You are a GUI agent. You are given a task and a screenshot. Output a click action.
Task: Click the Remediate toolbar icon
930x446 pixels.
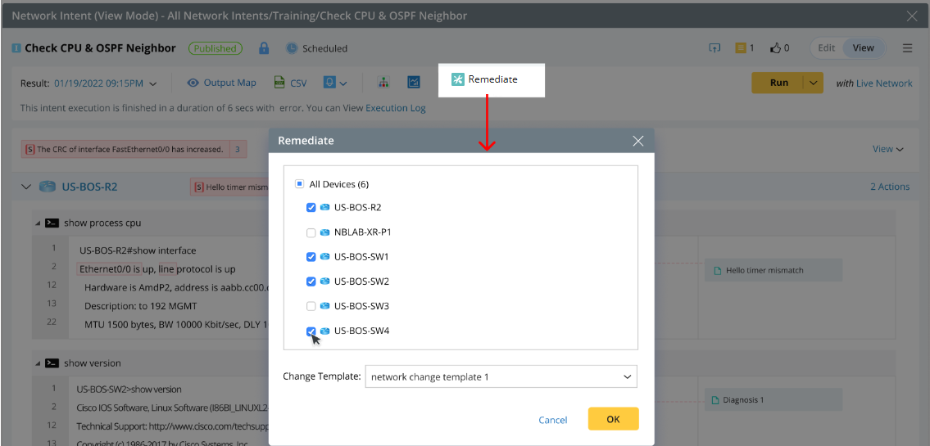click(458, 79)
